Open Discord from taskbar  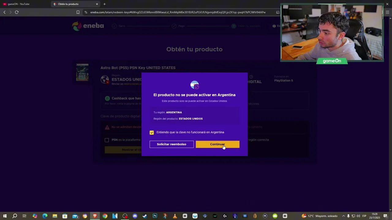pyautogui.click(x=135, y=216)
